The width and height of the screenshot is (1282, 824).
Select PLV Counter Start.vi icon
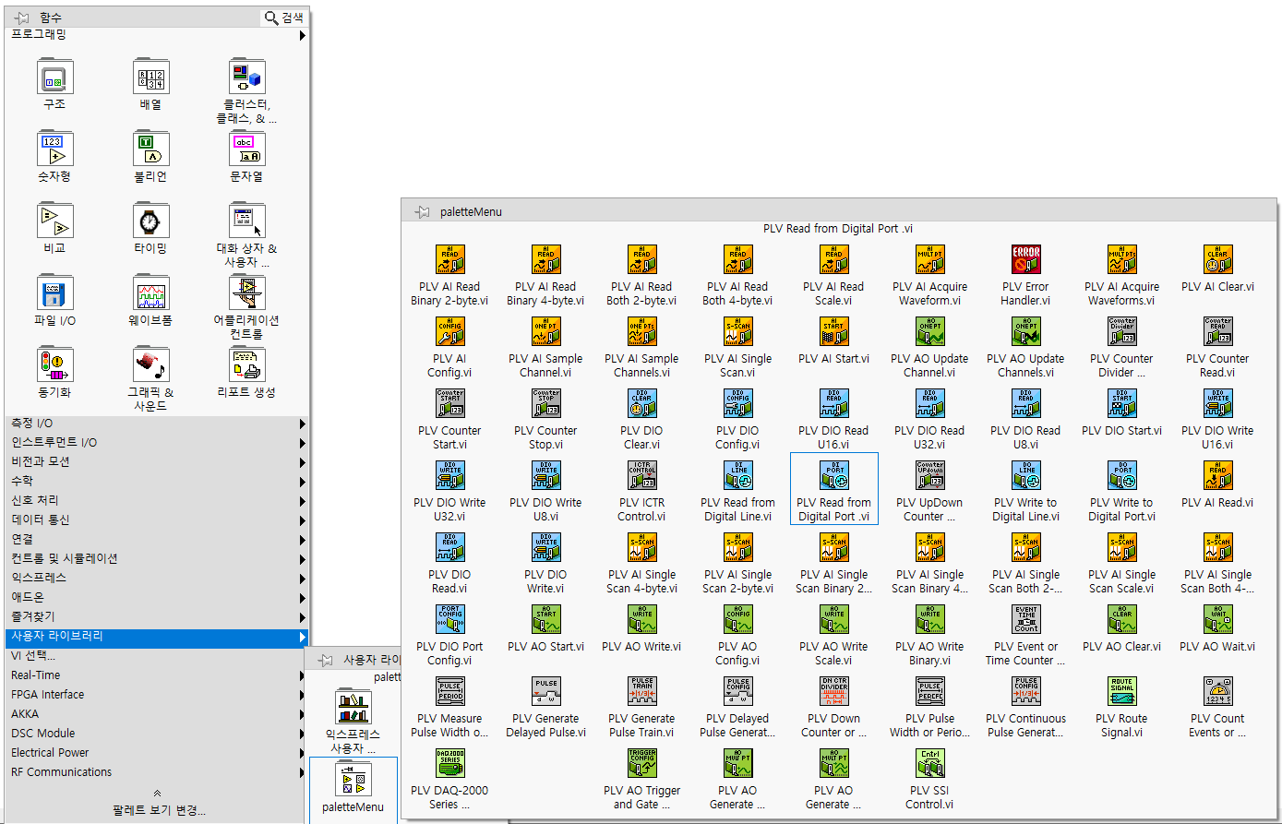pos(449,403)
